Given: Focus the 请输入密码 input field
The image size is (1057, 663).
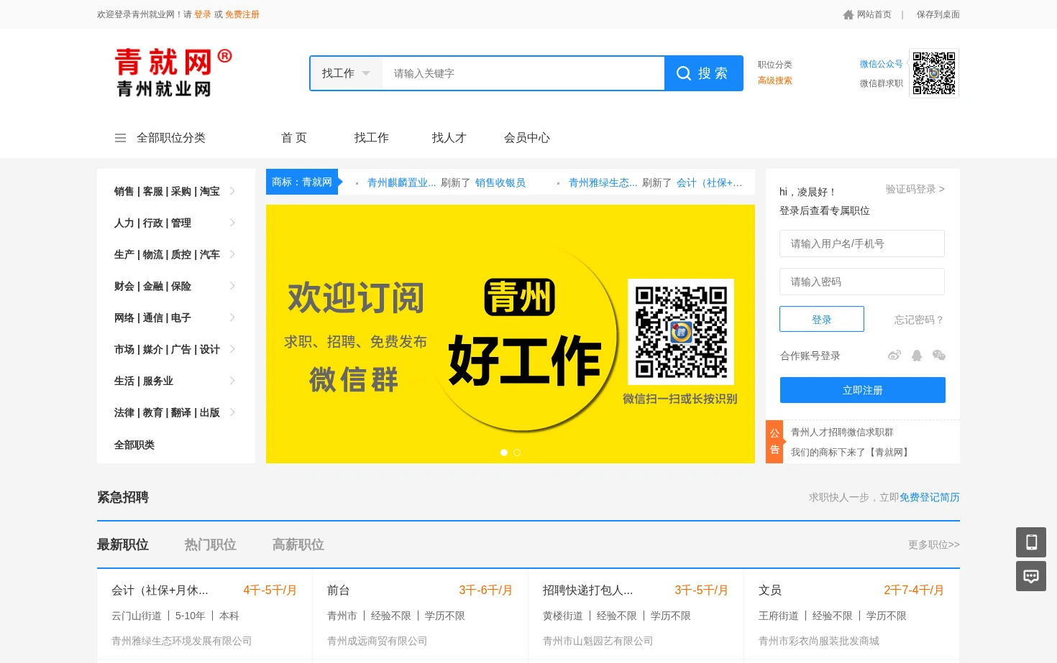Looking at the screenshot, I should [x=862, y=282].
